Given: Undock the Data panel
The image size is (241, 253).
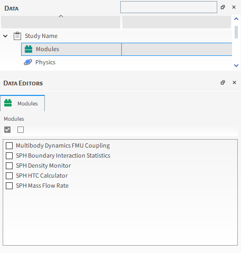Looking at the screenshot, I should tap(223, 7).
